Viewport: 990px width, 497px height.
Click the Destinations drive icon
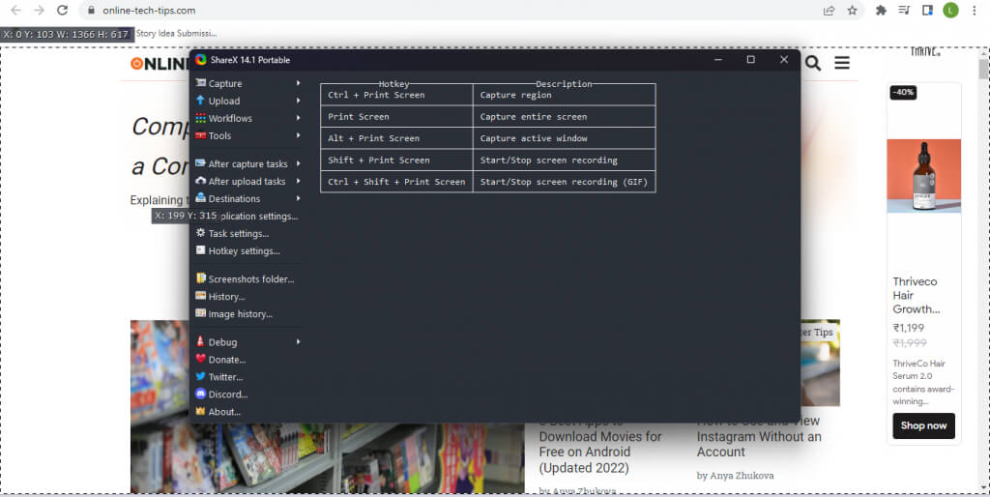pos(201,197)
